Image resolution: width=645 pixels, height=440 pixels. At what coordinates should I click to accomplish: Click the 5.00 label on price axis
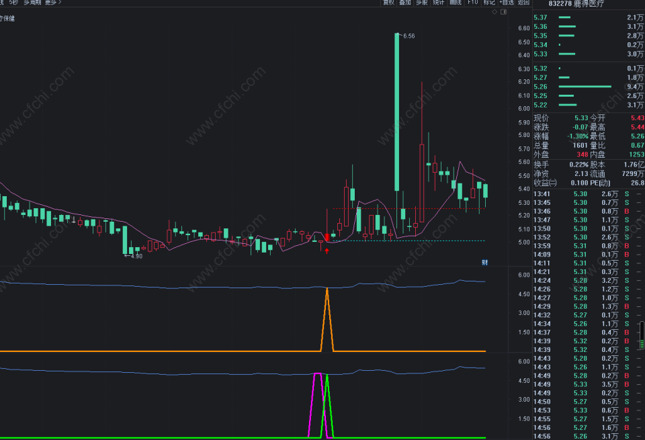(523, 243)
